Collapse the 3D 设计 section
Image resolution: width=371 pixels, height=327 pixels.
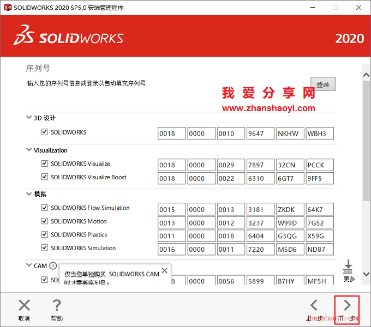point(29,117)
